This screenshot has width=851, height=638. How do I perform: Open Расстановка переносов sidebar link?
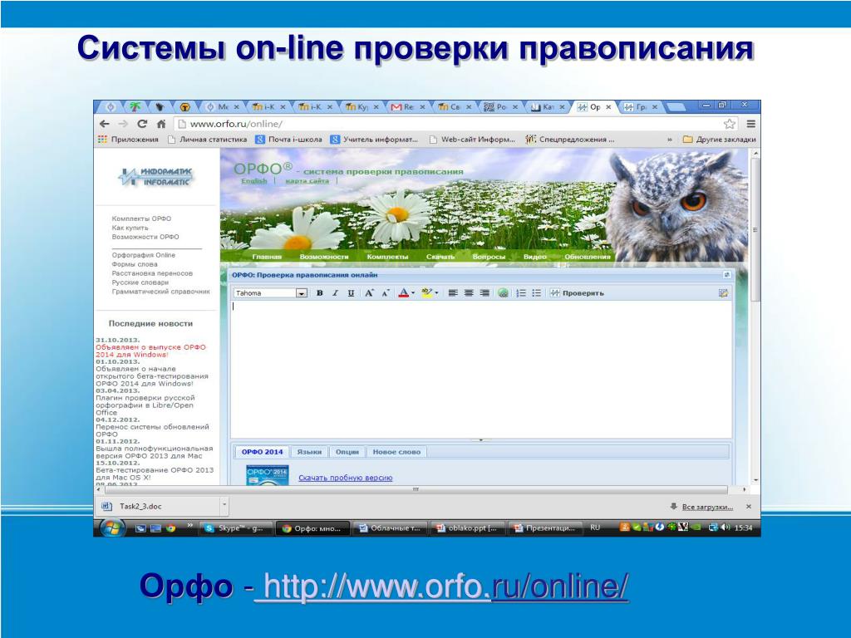152,273
